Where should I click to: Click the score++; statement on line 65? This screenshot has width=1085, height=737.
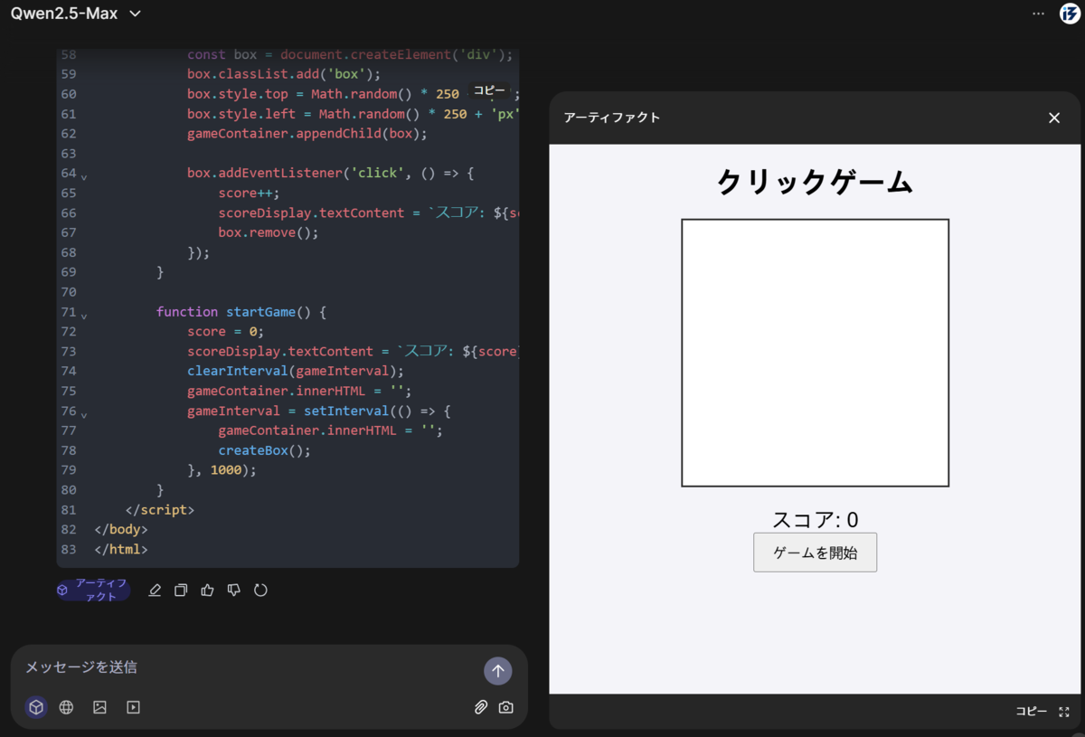coord(249,193)
